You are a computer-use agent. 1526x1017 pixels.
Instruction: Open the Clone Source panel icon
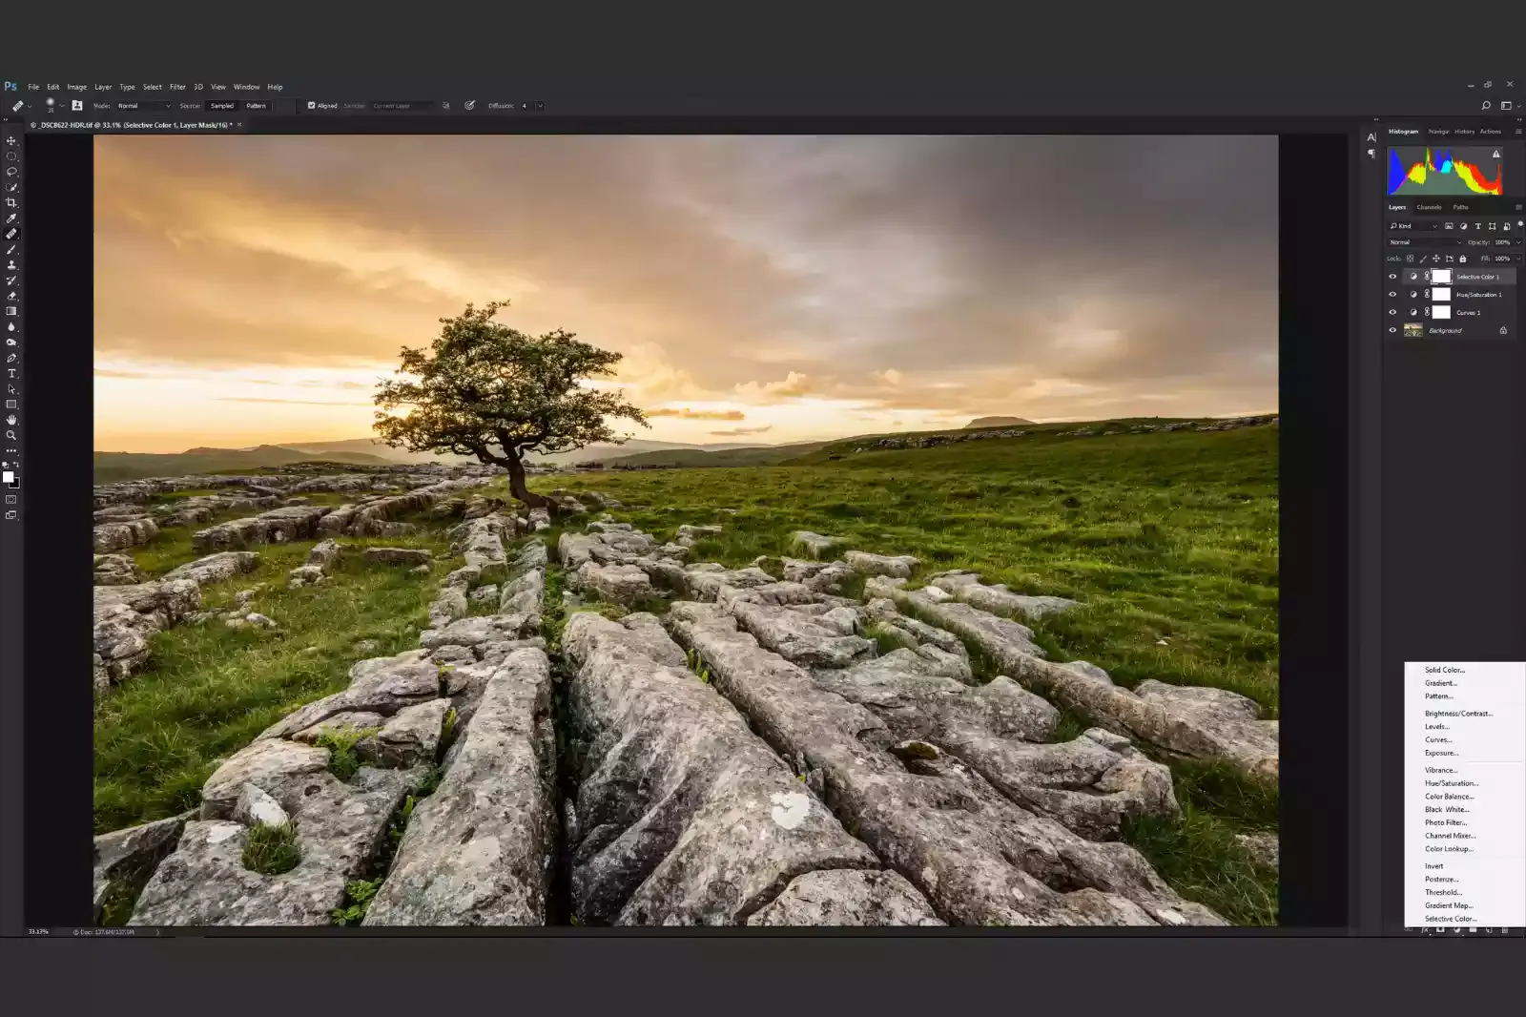pos(77,106)
